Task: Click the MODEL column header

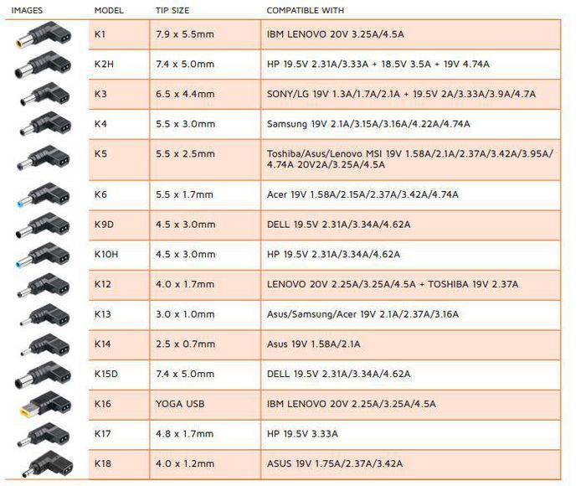Action: click(x=109, y=11)
